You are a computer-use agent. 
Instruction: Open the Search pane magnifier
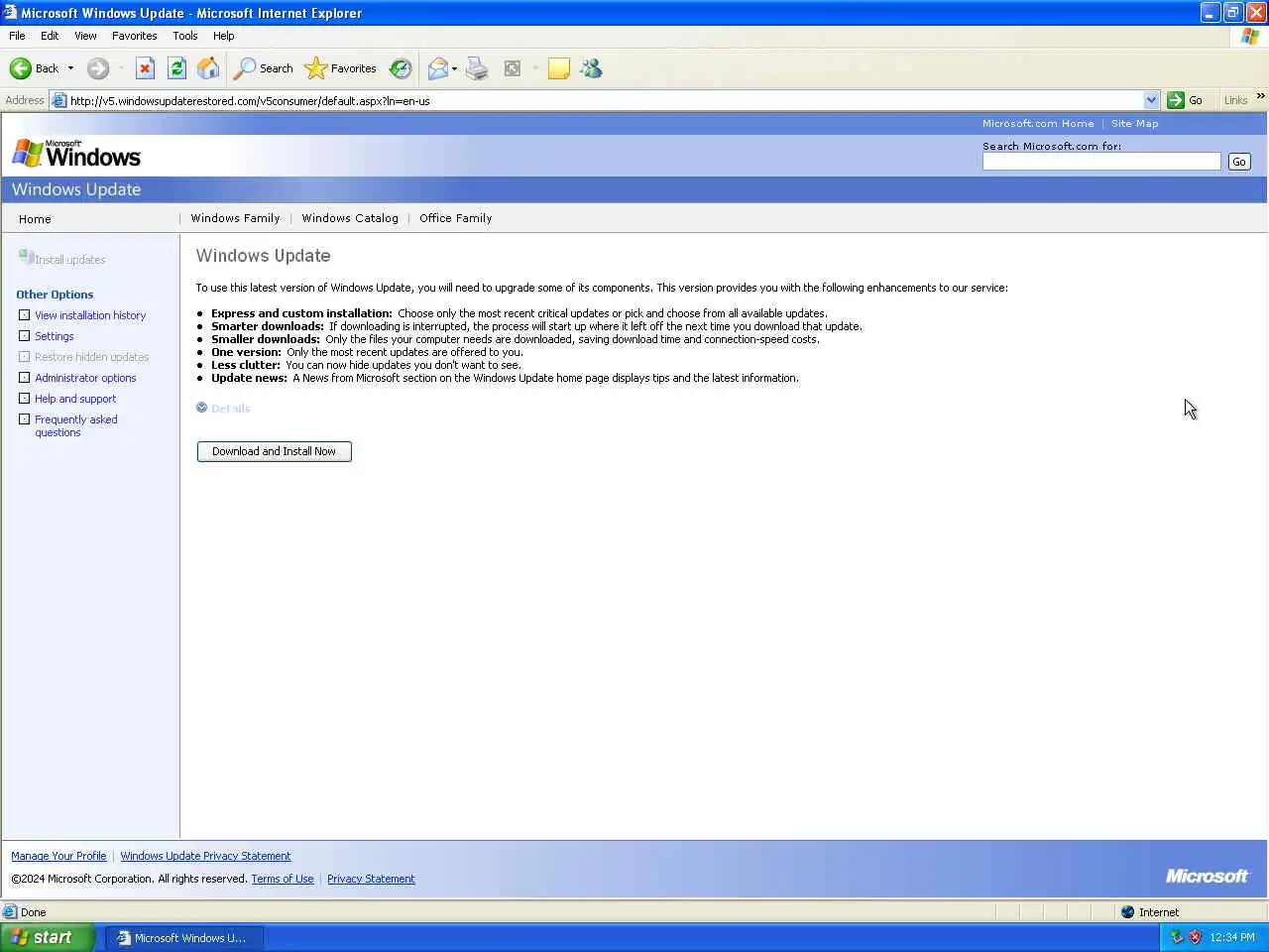click(244, 68)
